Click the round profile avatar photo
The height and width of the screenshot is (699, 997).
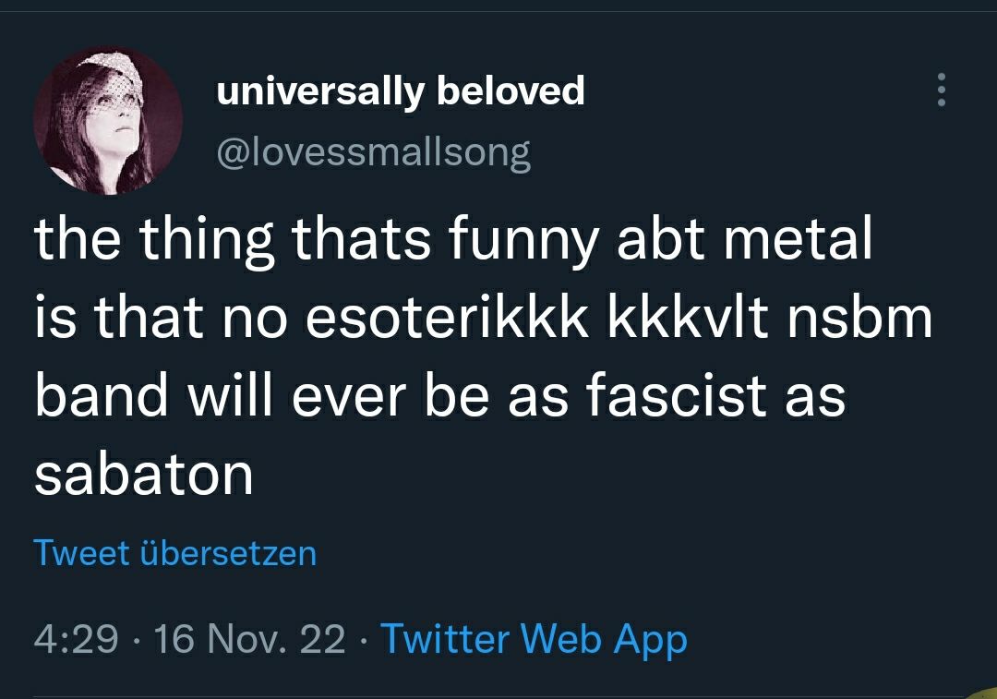tap(108, 120)
